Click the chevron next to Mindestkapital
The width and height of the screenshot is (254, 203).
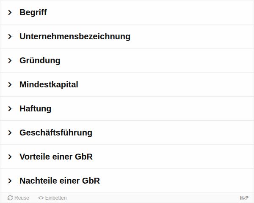tap(10, 85)
